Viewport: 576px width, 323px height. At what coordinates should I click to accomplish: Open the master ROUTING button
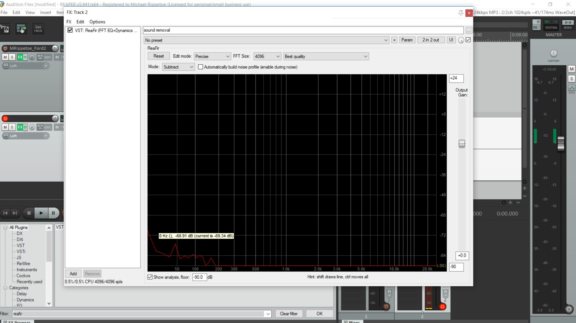[551, 24]
